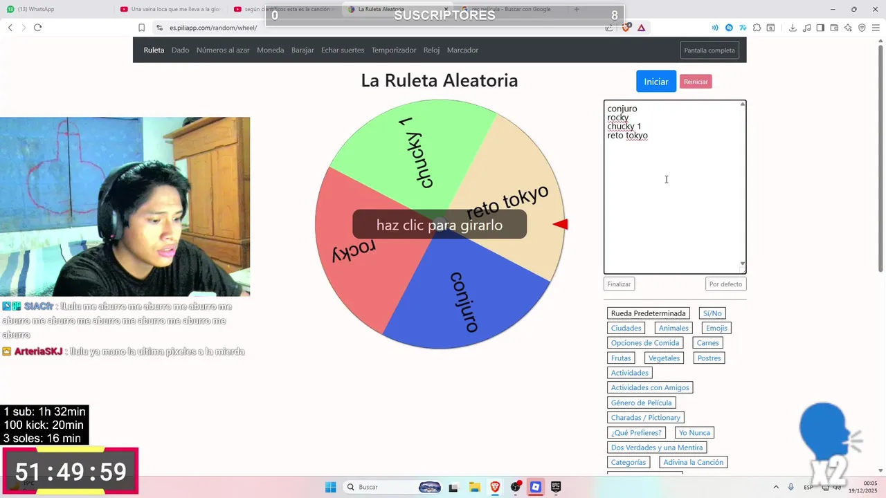The width and height of the screenshot is (886, 498).
Task: Switch to the WhatsApp browser tab
Action: pos(57,9)
